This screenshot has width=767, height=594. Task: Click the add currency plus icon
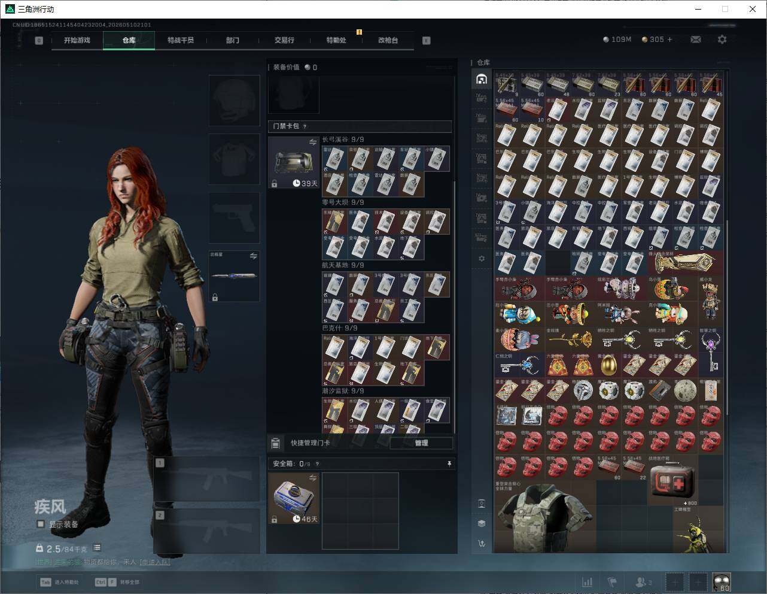(x=669, y=40)
